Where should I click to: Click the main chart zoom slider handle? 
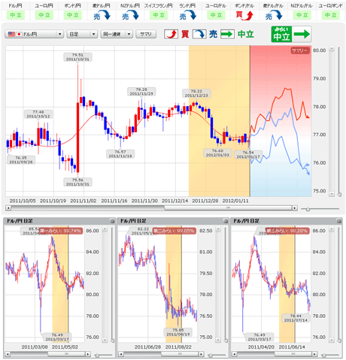[308, 209]
